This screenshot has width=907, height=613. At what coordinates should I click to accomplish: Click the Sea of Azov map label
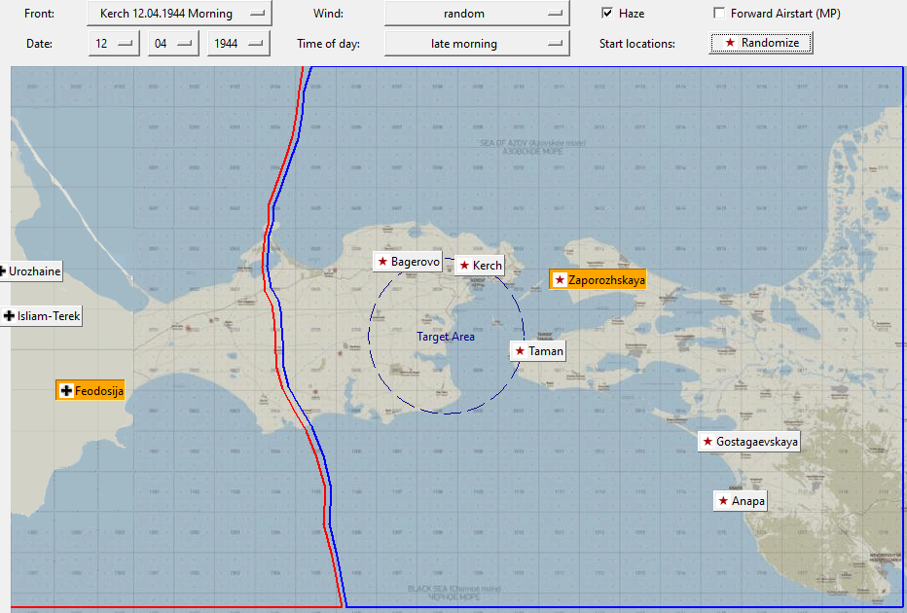pos(532,147)
